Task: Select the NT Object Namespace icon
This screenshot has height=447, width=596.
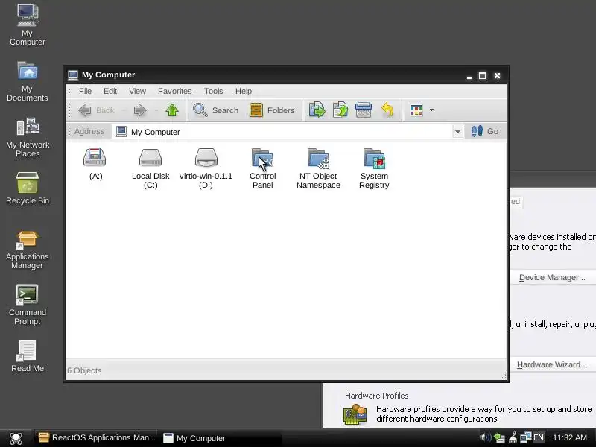Action: [x=318, y=168]
